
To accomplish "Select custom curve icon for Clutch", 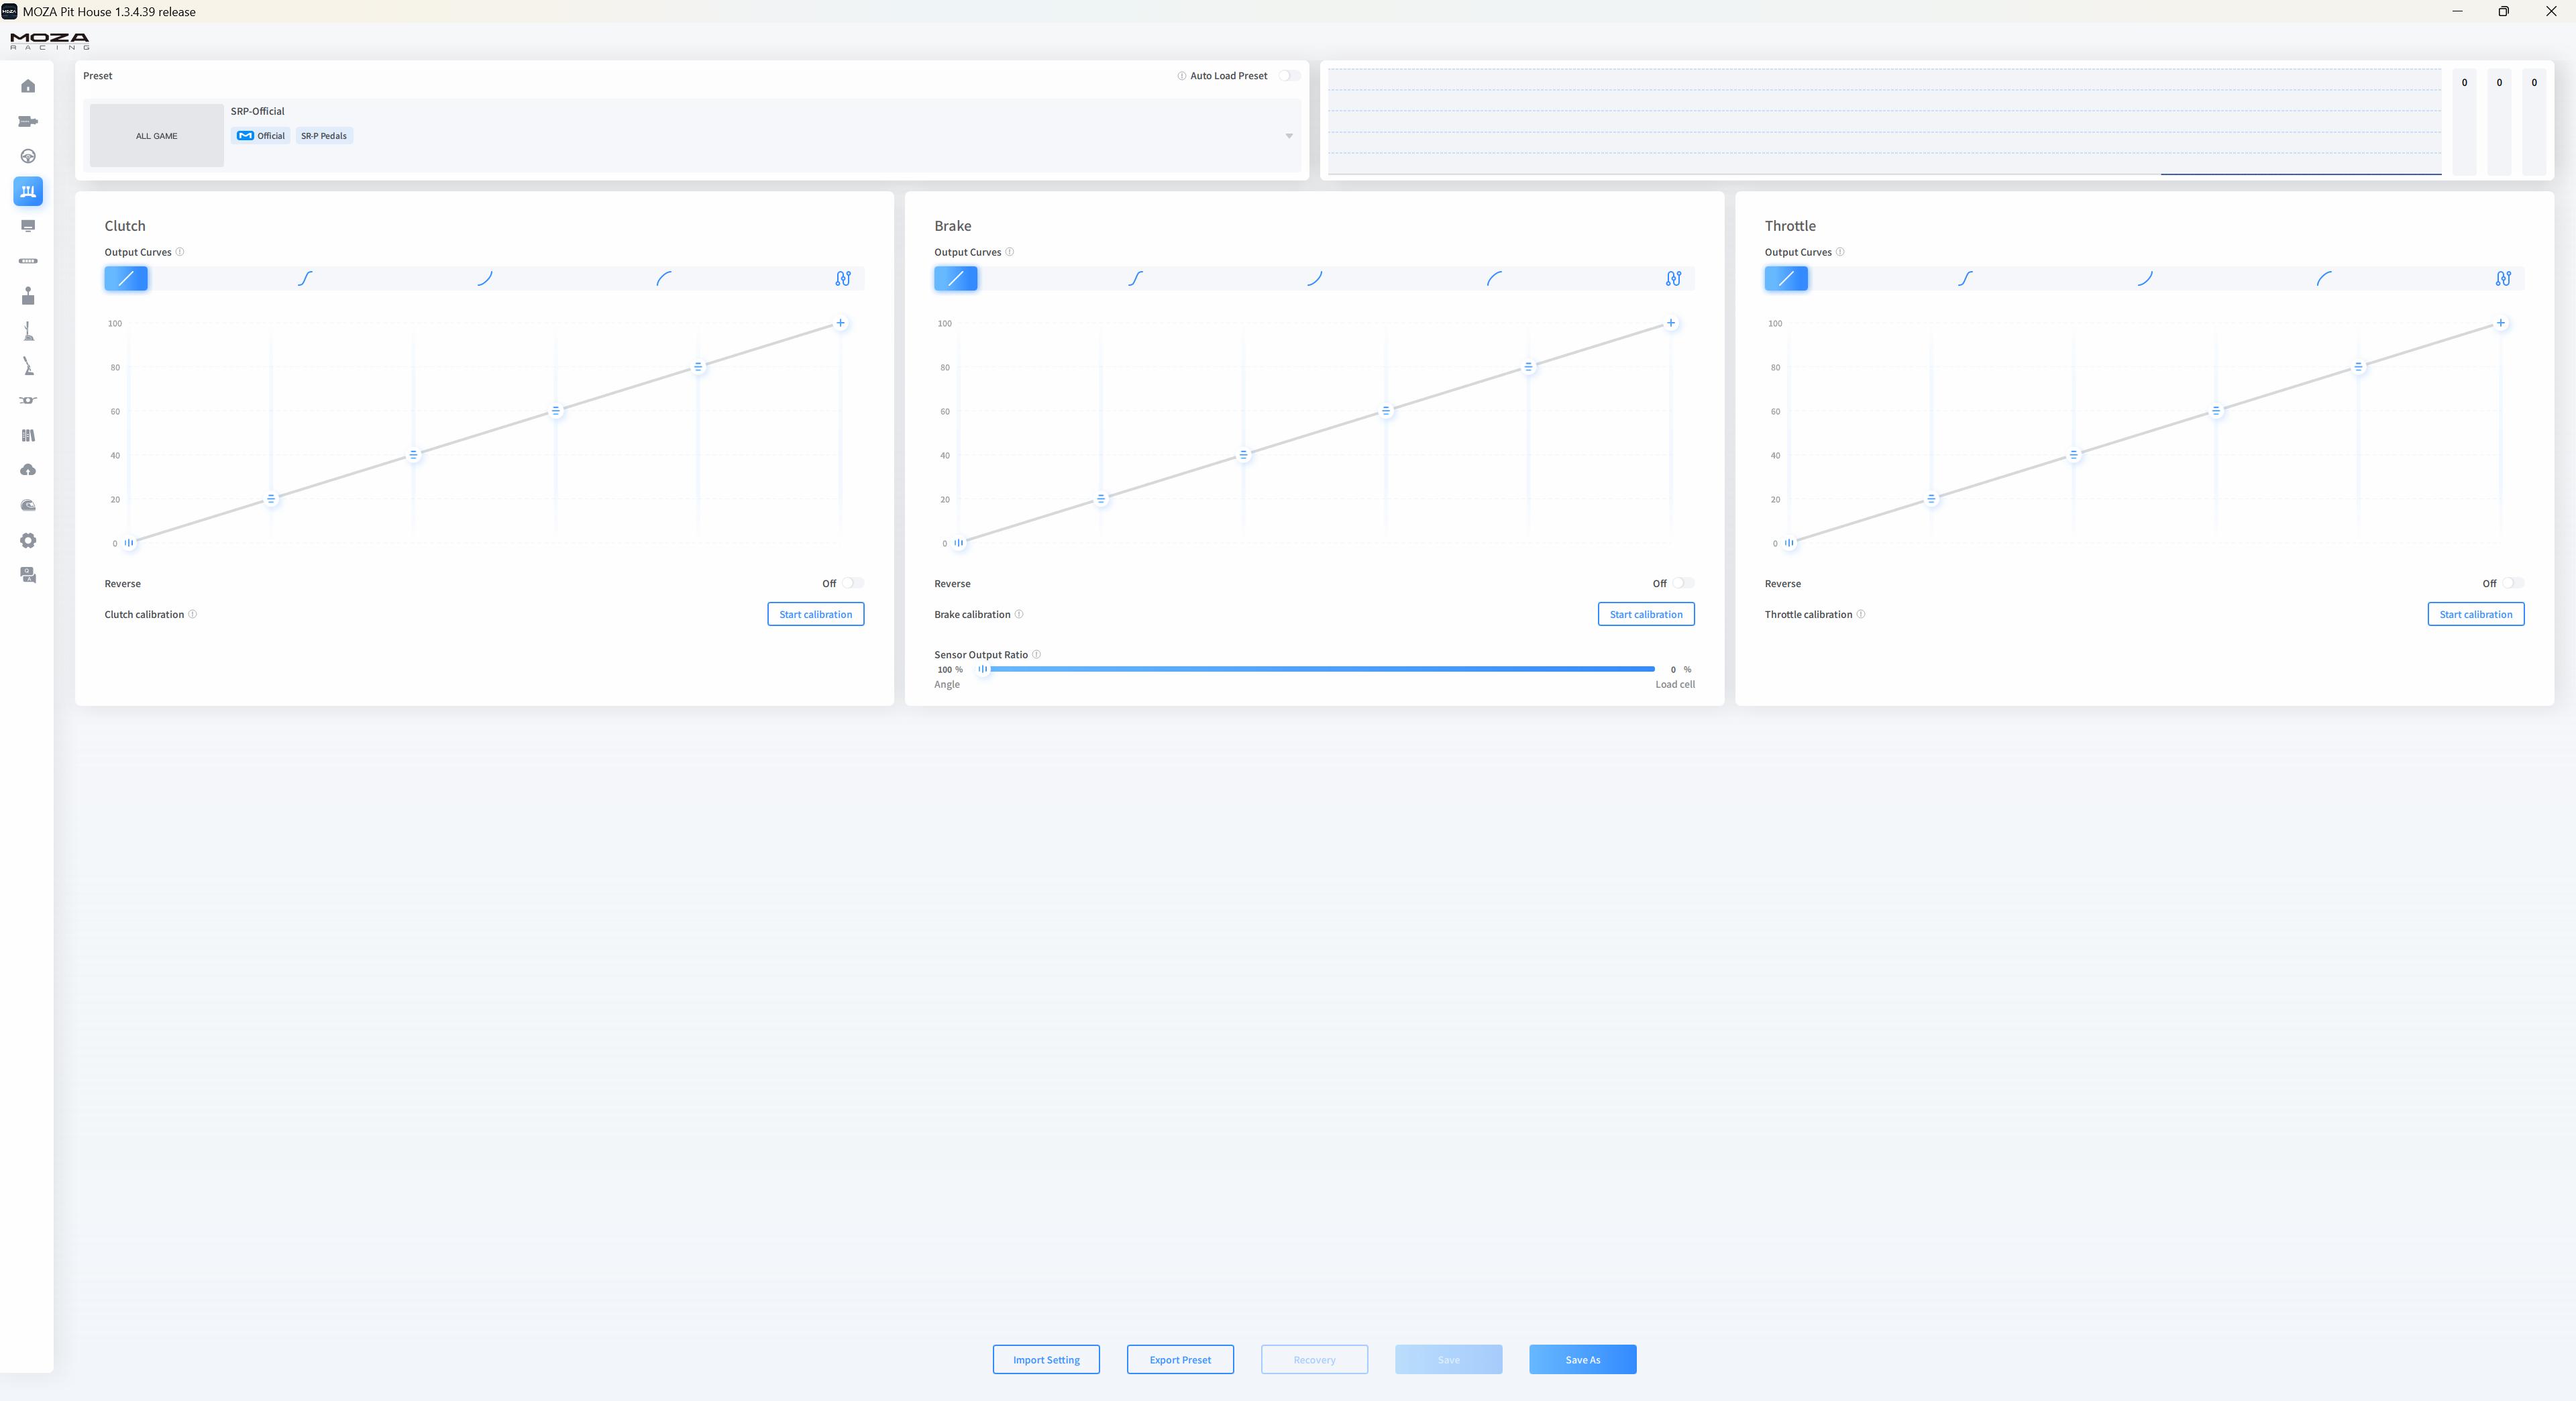I will (843, 279).
